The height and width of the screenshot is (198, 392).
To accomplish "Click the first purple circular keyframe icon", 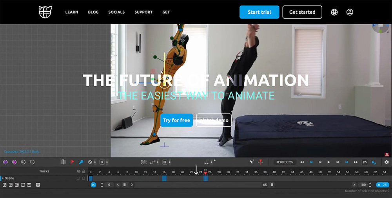I will (5, 162).
